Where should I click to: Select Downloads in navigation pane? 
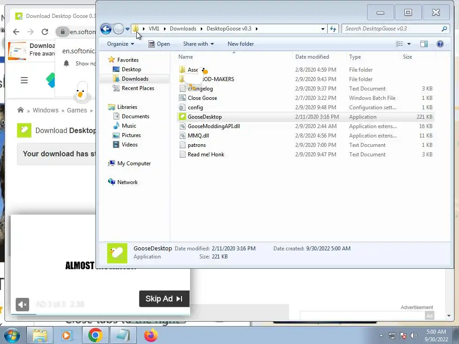point(135,79)
